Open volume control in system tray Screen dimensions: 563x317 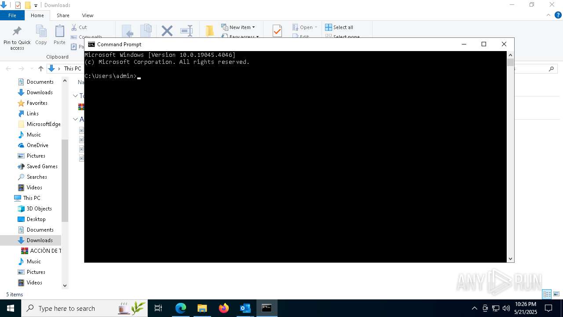point(506,308)
